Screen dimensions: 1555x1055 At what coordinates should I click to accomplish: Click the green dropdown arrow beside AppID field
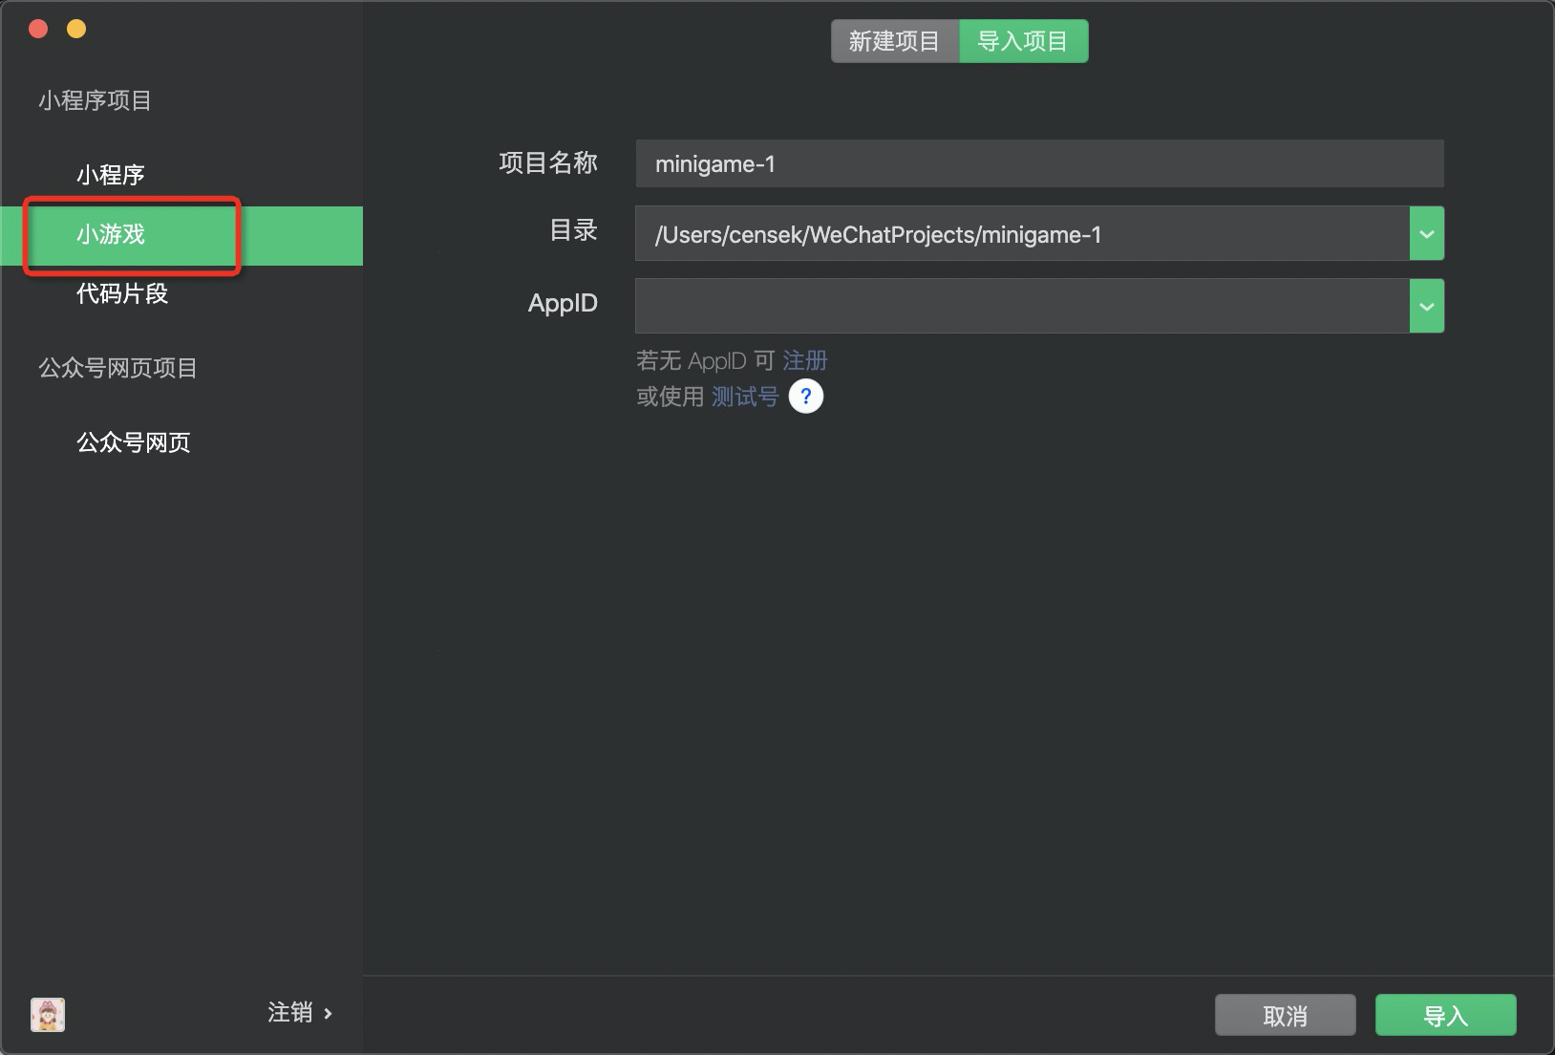click(1427, 306)
